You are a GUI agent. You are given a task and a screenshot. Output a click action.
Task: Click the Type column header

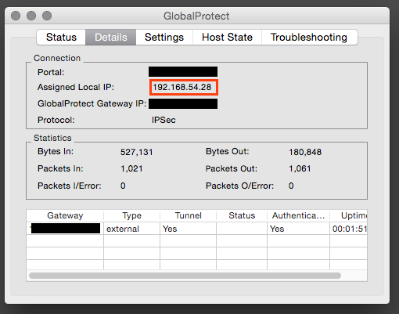pos(132,215)
